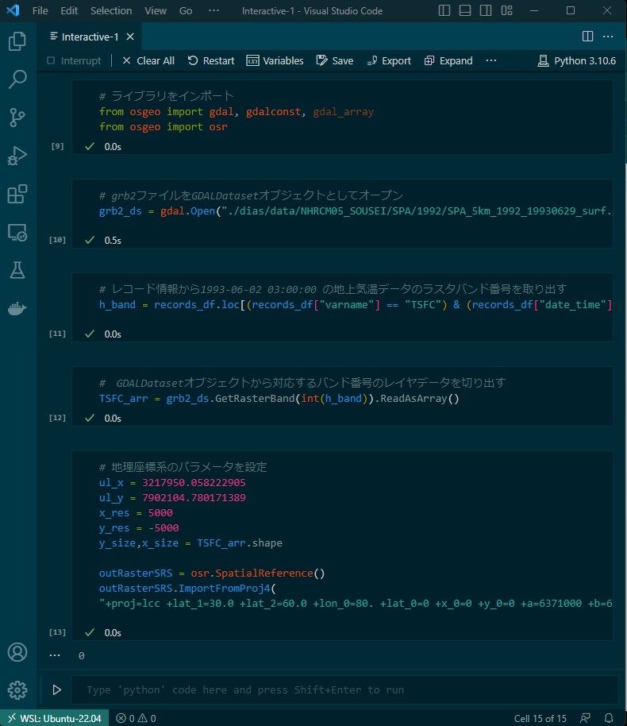This screenshot has height=726, width=627.
Task: Open the Search view
Action: pos(17,79)
